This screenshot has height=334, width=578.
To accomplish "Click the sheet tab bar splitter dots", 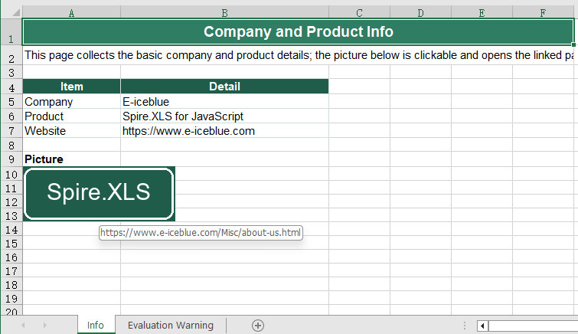I will pyautogui.click(x=465, y=326).
